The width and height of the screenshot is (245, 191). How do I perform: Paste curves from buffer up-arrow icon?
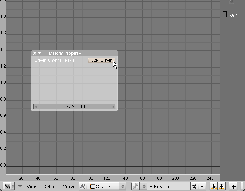pyautogui.click(x=221, y=186)
